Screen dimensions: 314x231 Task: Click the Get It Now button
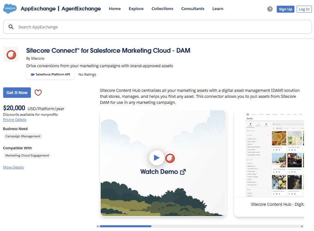point(17,92)
